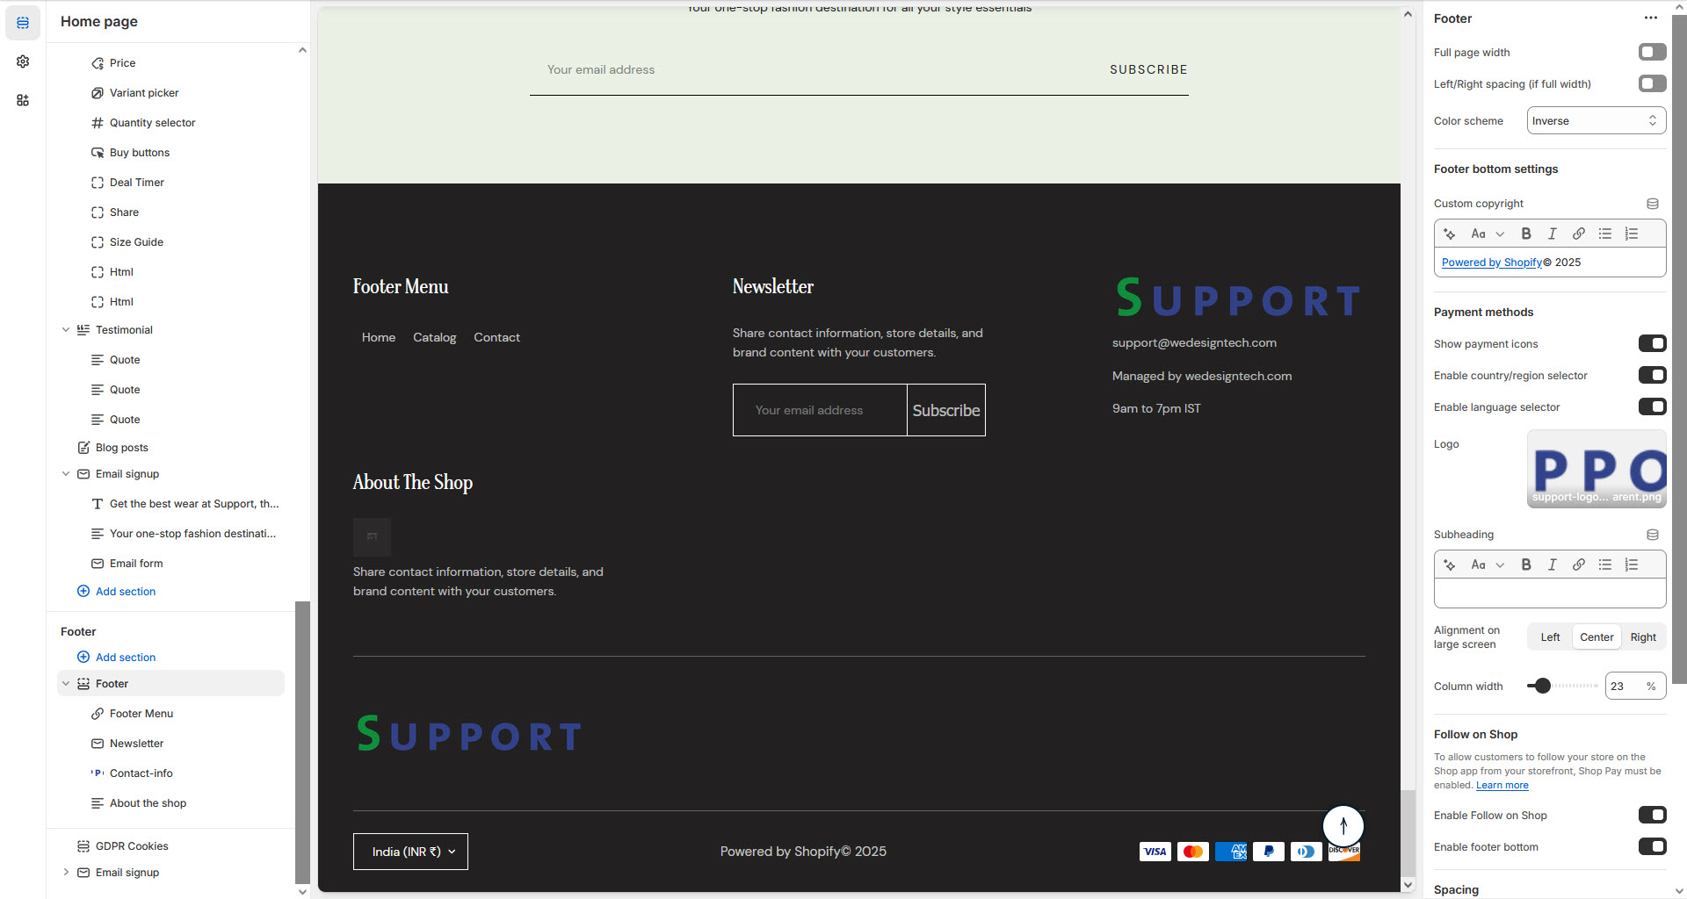Open the App embeds icon in left rail
The width and height of the screenshot is (1687, 899).
click(x=23, y=100)
